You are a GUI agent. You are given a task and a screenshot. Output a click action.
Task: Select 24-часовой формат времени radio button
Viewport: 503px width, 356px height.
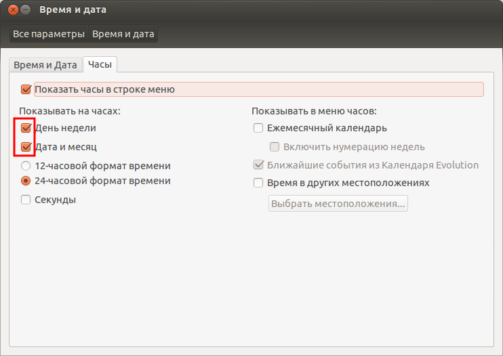26,181
